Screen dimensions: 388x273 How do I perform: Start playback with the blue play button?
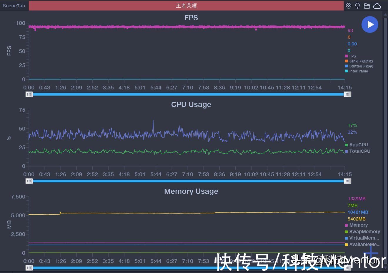(370, 24)
